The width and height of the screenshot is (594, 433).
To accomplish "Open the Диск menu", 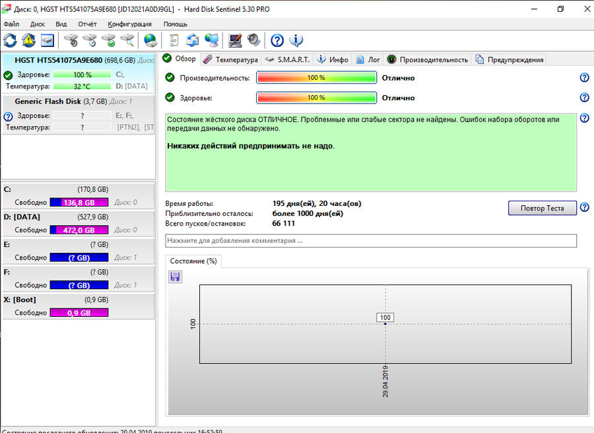I will pyautogui.click(x=38, y=24).
